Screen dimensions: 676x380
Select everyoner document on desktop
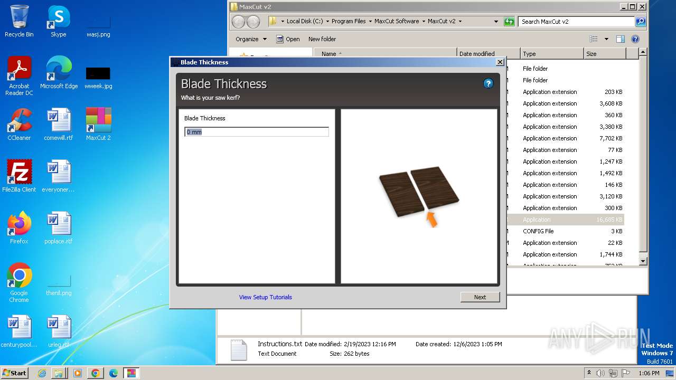click(x=59, y=176)
